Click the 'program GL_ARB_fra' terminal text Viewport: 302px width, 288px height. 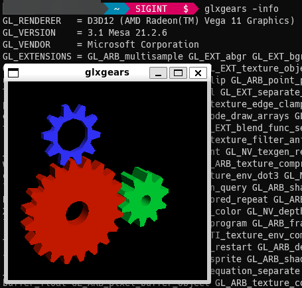[x=256, y=223]
